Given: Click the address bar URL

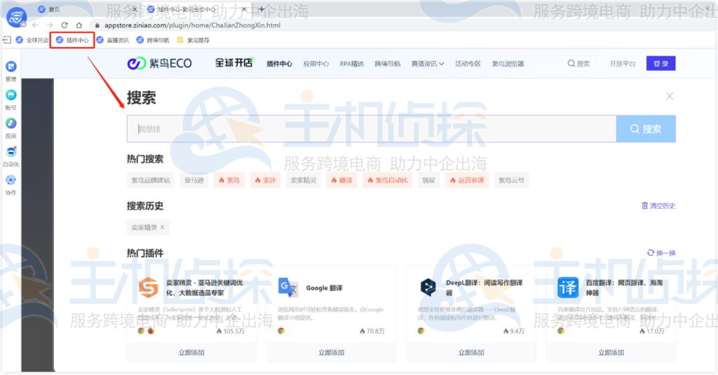Looking at the screenshot, I should pyautogui.click(x=192, y=25).
